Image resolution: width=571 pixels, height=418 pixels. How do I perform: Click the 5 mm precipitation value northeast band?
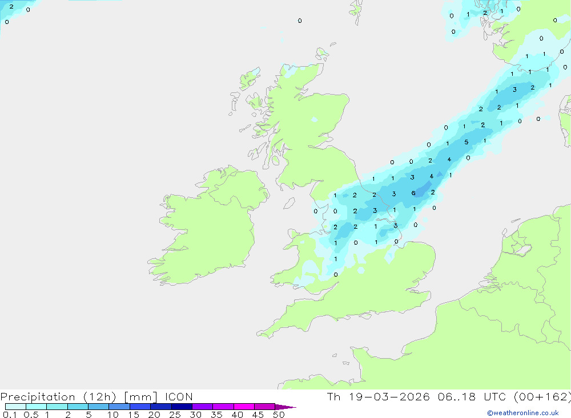(x=467, y=142)
